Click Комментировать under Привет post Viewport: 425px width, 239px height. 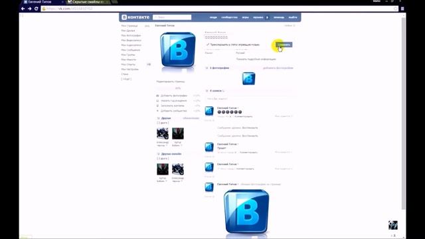coord(248,153)
